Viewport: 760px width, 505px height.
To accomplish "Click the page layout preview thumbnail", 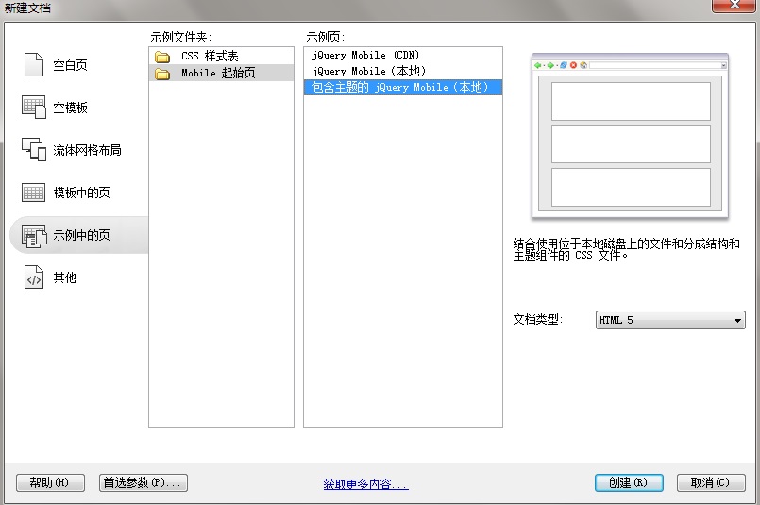I will click(x=630, y=136).
